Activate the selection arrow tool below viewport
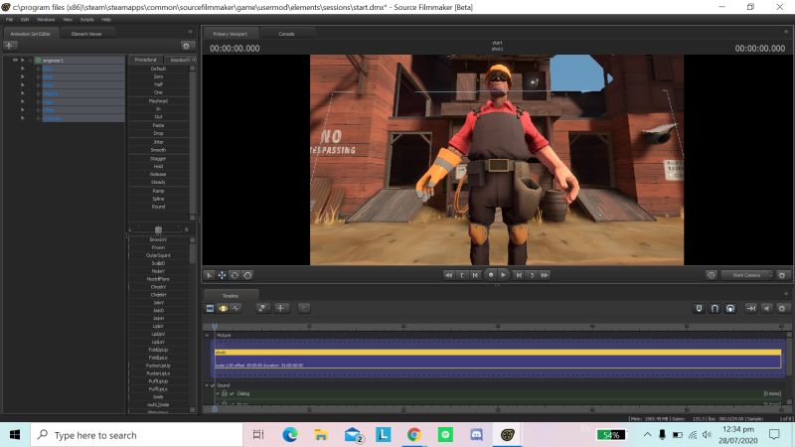The width and height of the screenshot is (795, 447). (x=209, y=275)
